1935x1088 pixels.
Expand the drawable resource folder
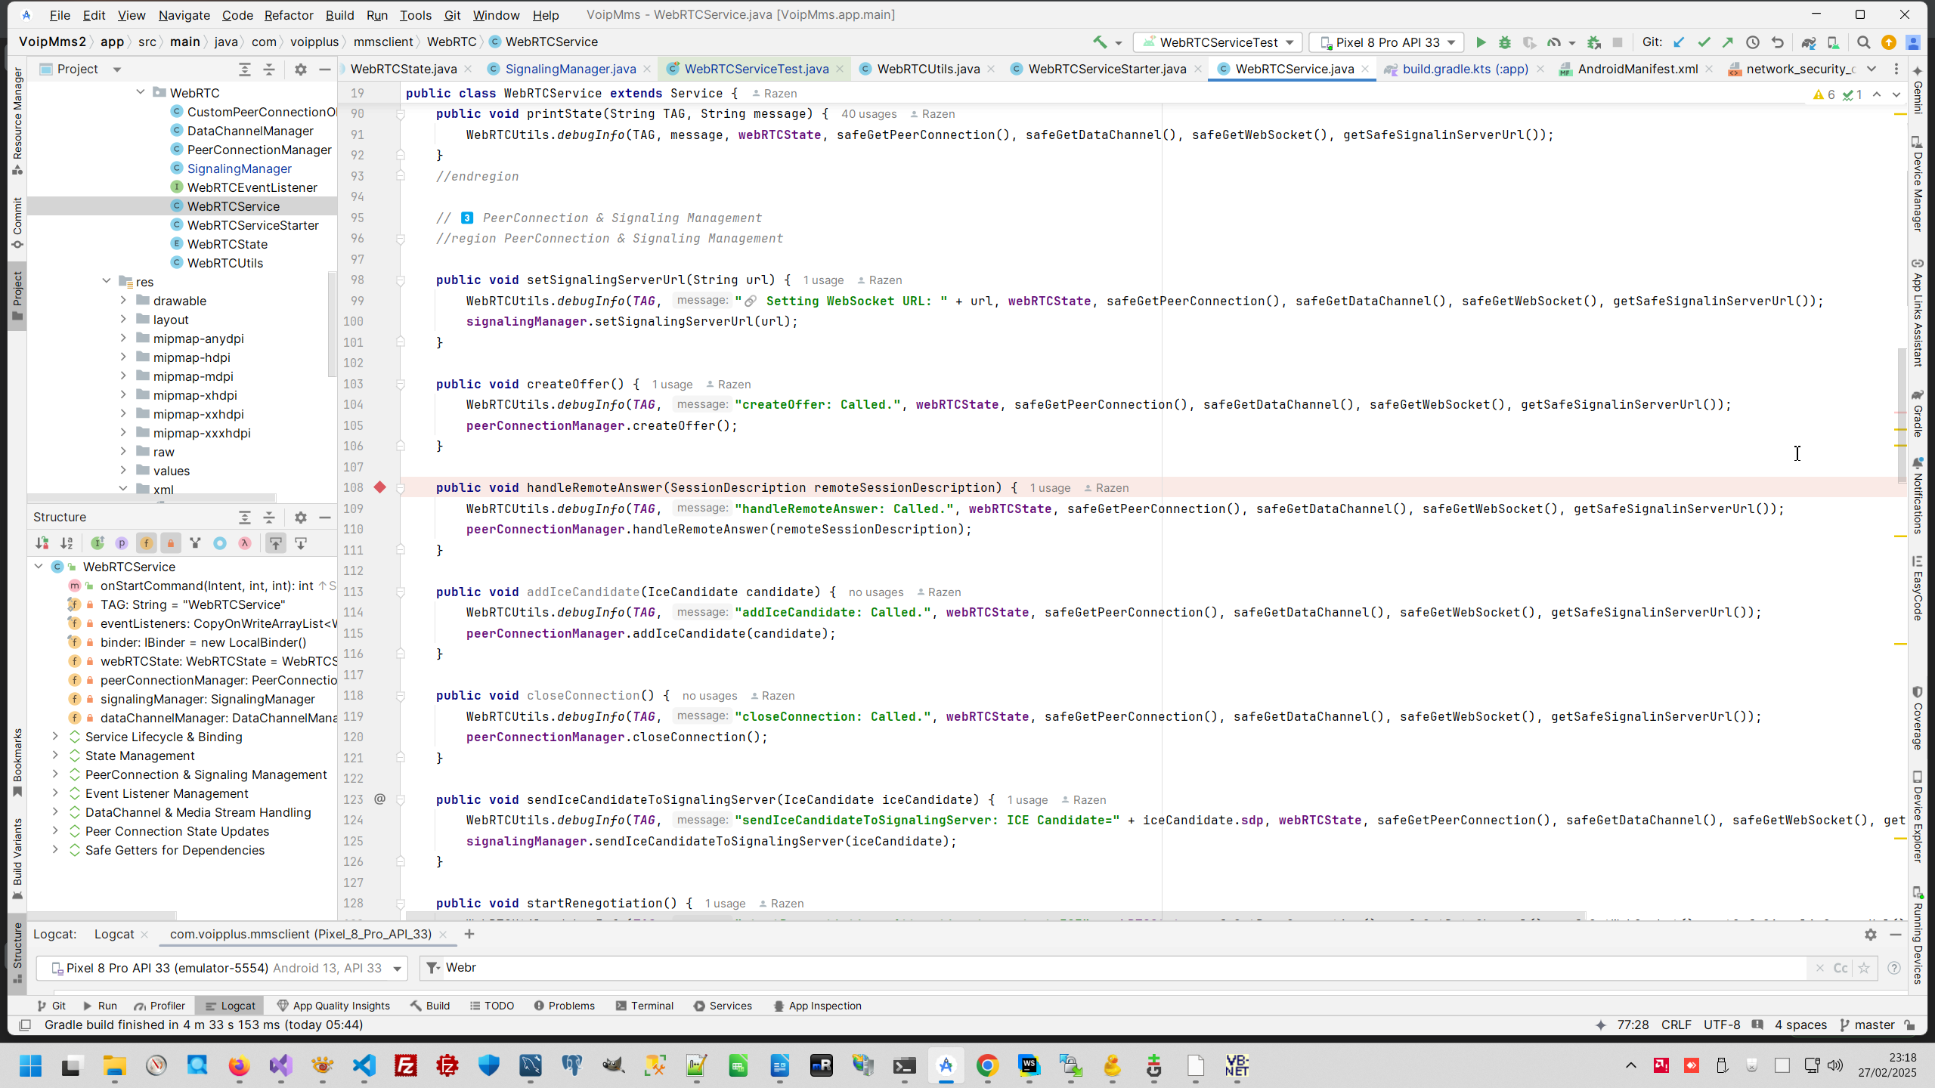(123, 300)
